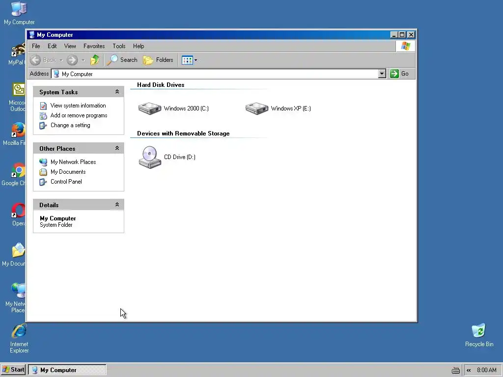This screenshot has height=377, width=503.
Task: Open the Start menu
Action: pos(13,370)
